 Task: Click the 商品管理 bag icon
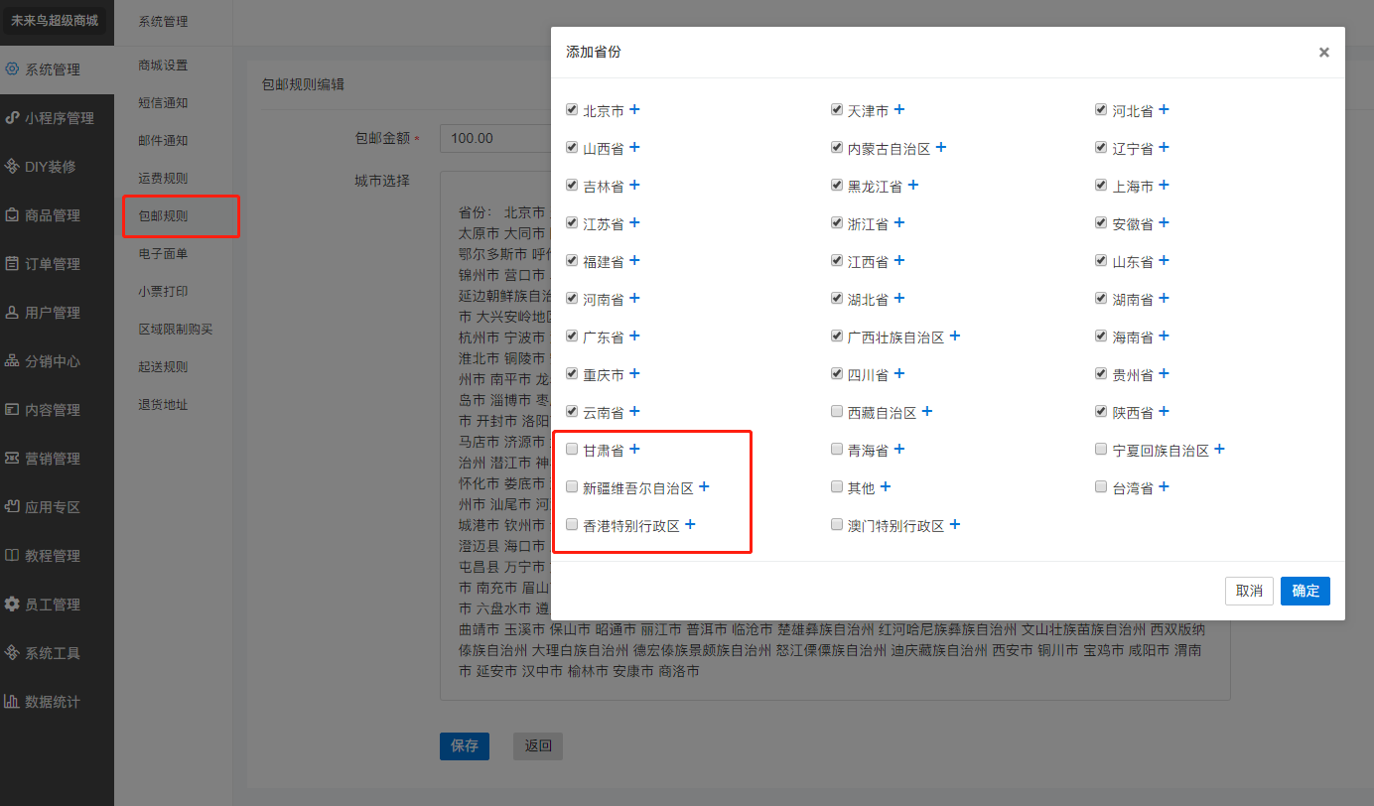coord(12,215)
